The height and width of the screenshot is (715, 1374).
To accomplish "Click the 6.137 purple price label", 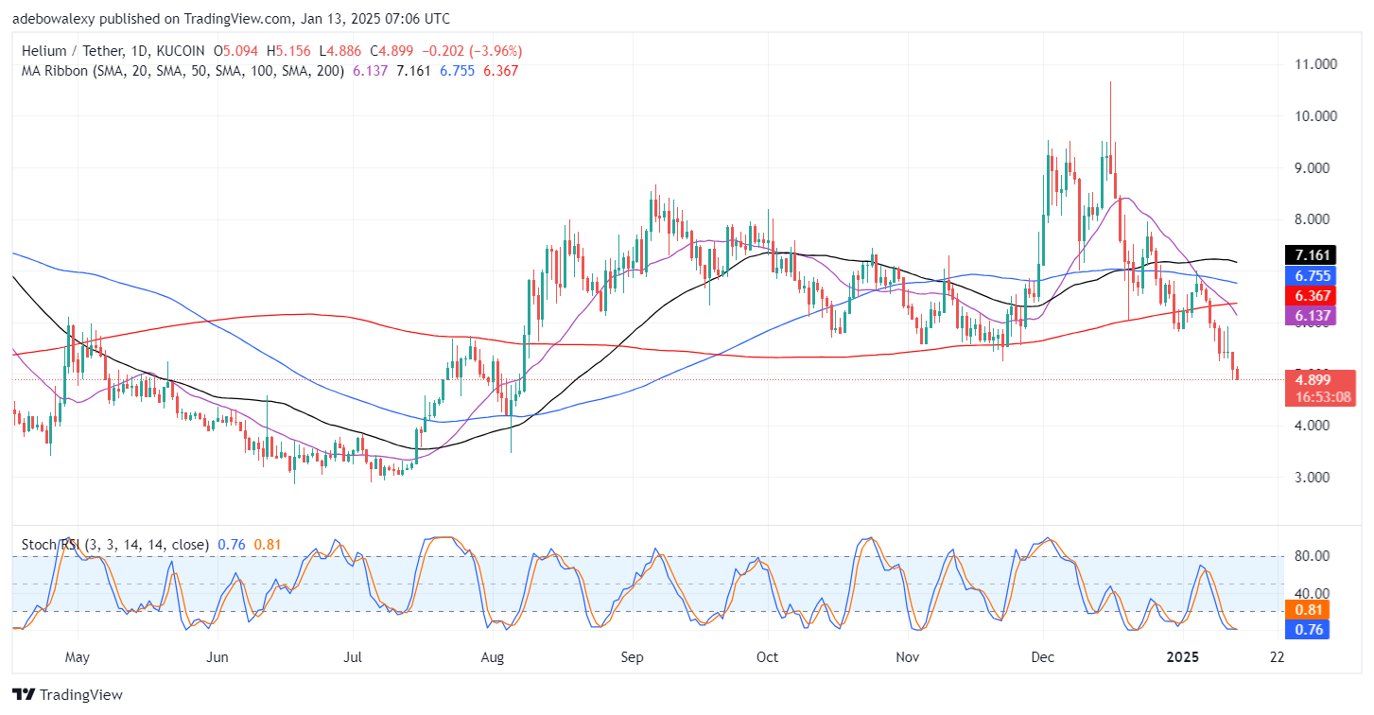I will click(x=1312, y=316).
